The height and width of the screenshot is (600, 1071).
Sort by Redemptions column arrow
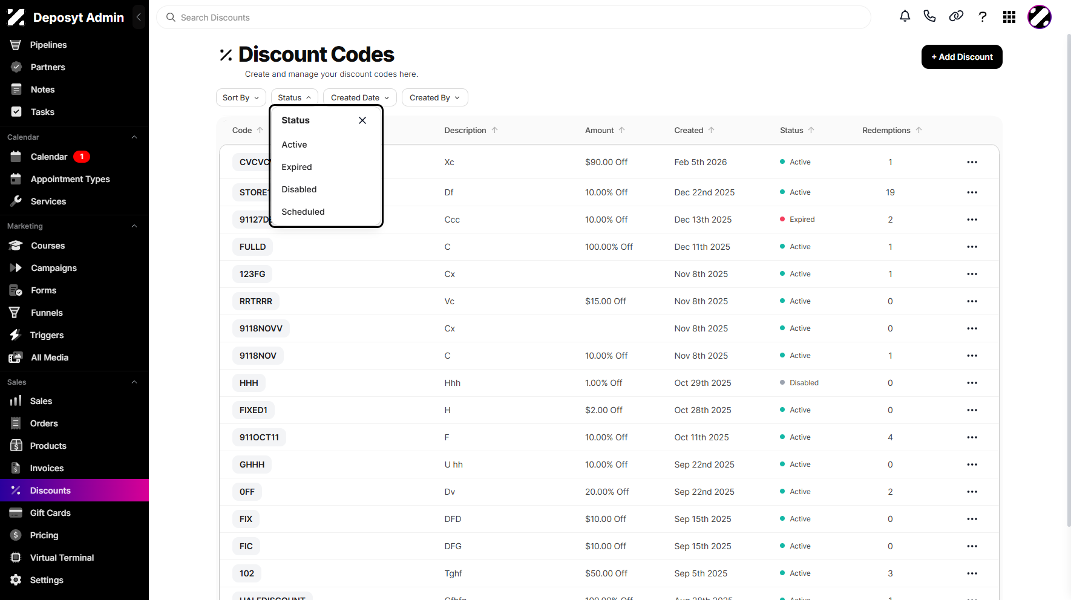(x=919, y=130)
